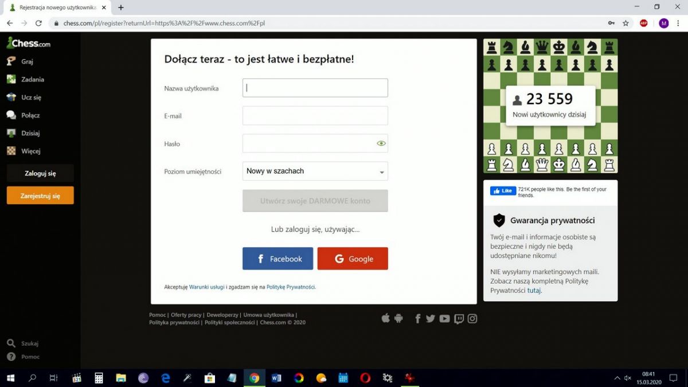
Task: Open Politykę Prywatności link in form
Action: pos(291,287)
